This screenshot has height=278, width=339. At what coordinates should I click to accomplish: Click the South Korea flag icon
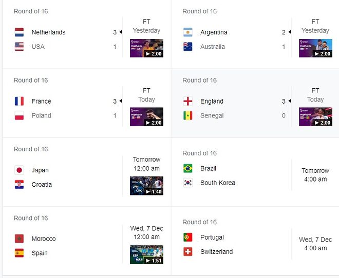tap(188, 183)
